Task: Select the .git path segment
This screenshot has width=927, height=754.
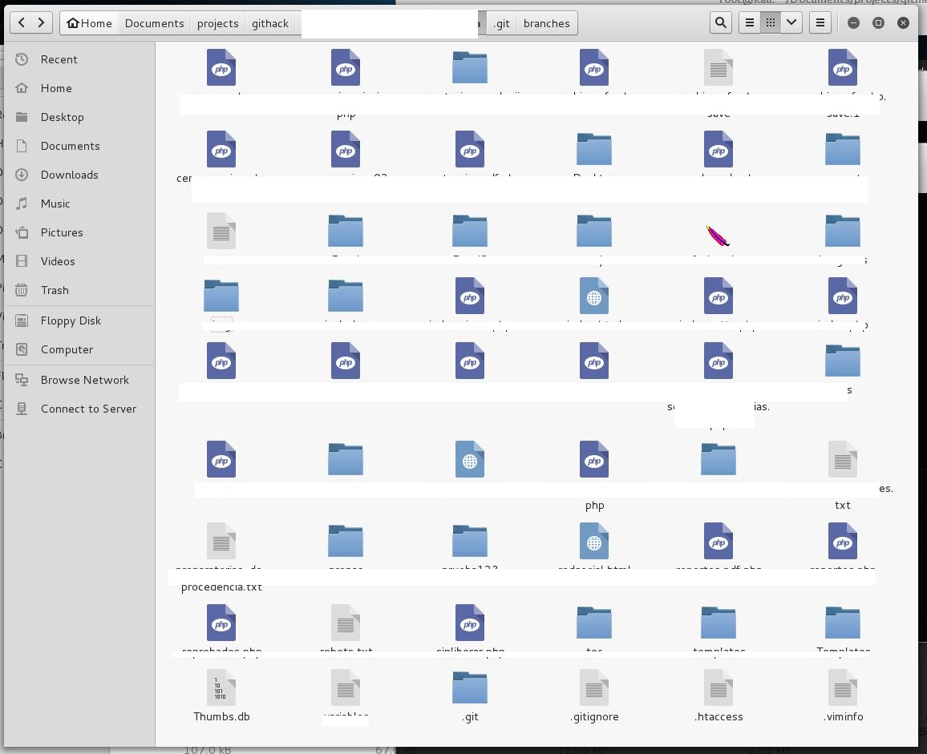Action: [501, 23]
